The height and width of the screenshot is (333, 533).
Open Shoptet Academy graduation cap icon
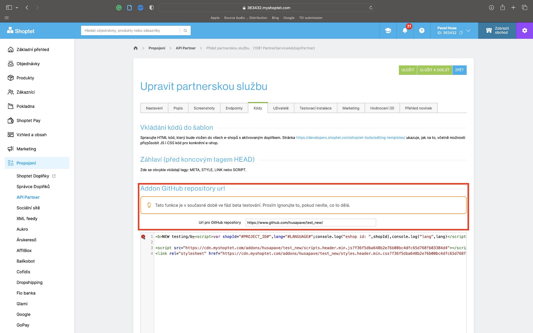pos(388,30)
